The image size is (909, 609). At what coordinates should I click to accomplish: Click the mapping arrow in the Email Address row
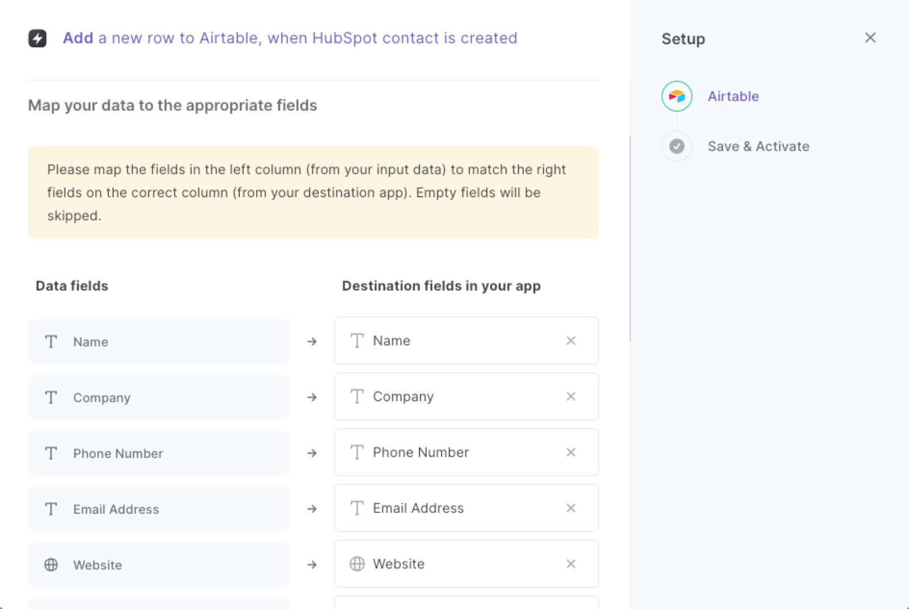pyautogui.click(x=312, y=509)
